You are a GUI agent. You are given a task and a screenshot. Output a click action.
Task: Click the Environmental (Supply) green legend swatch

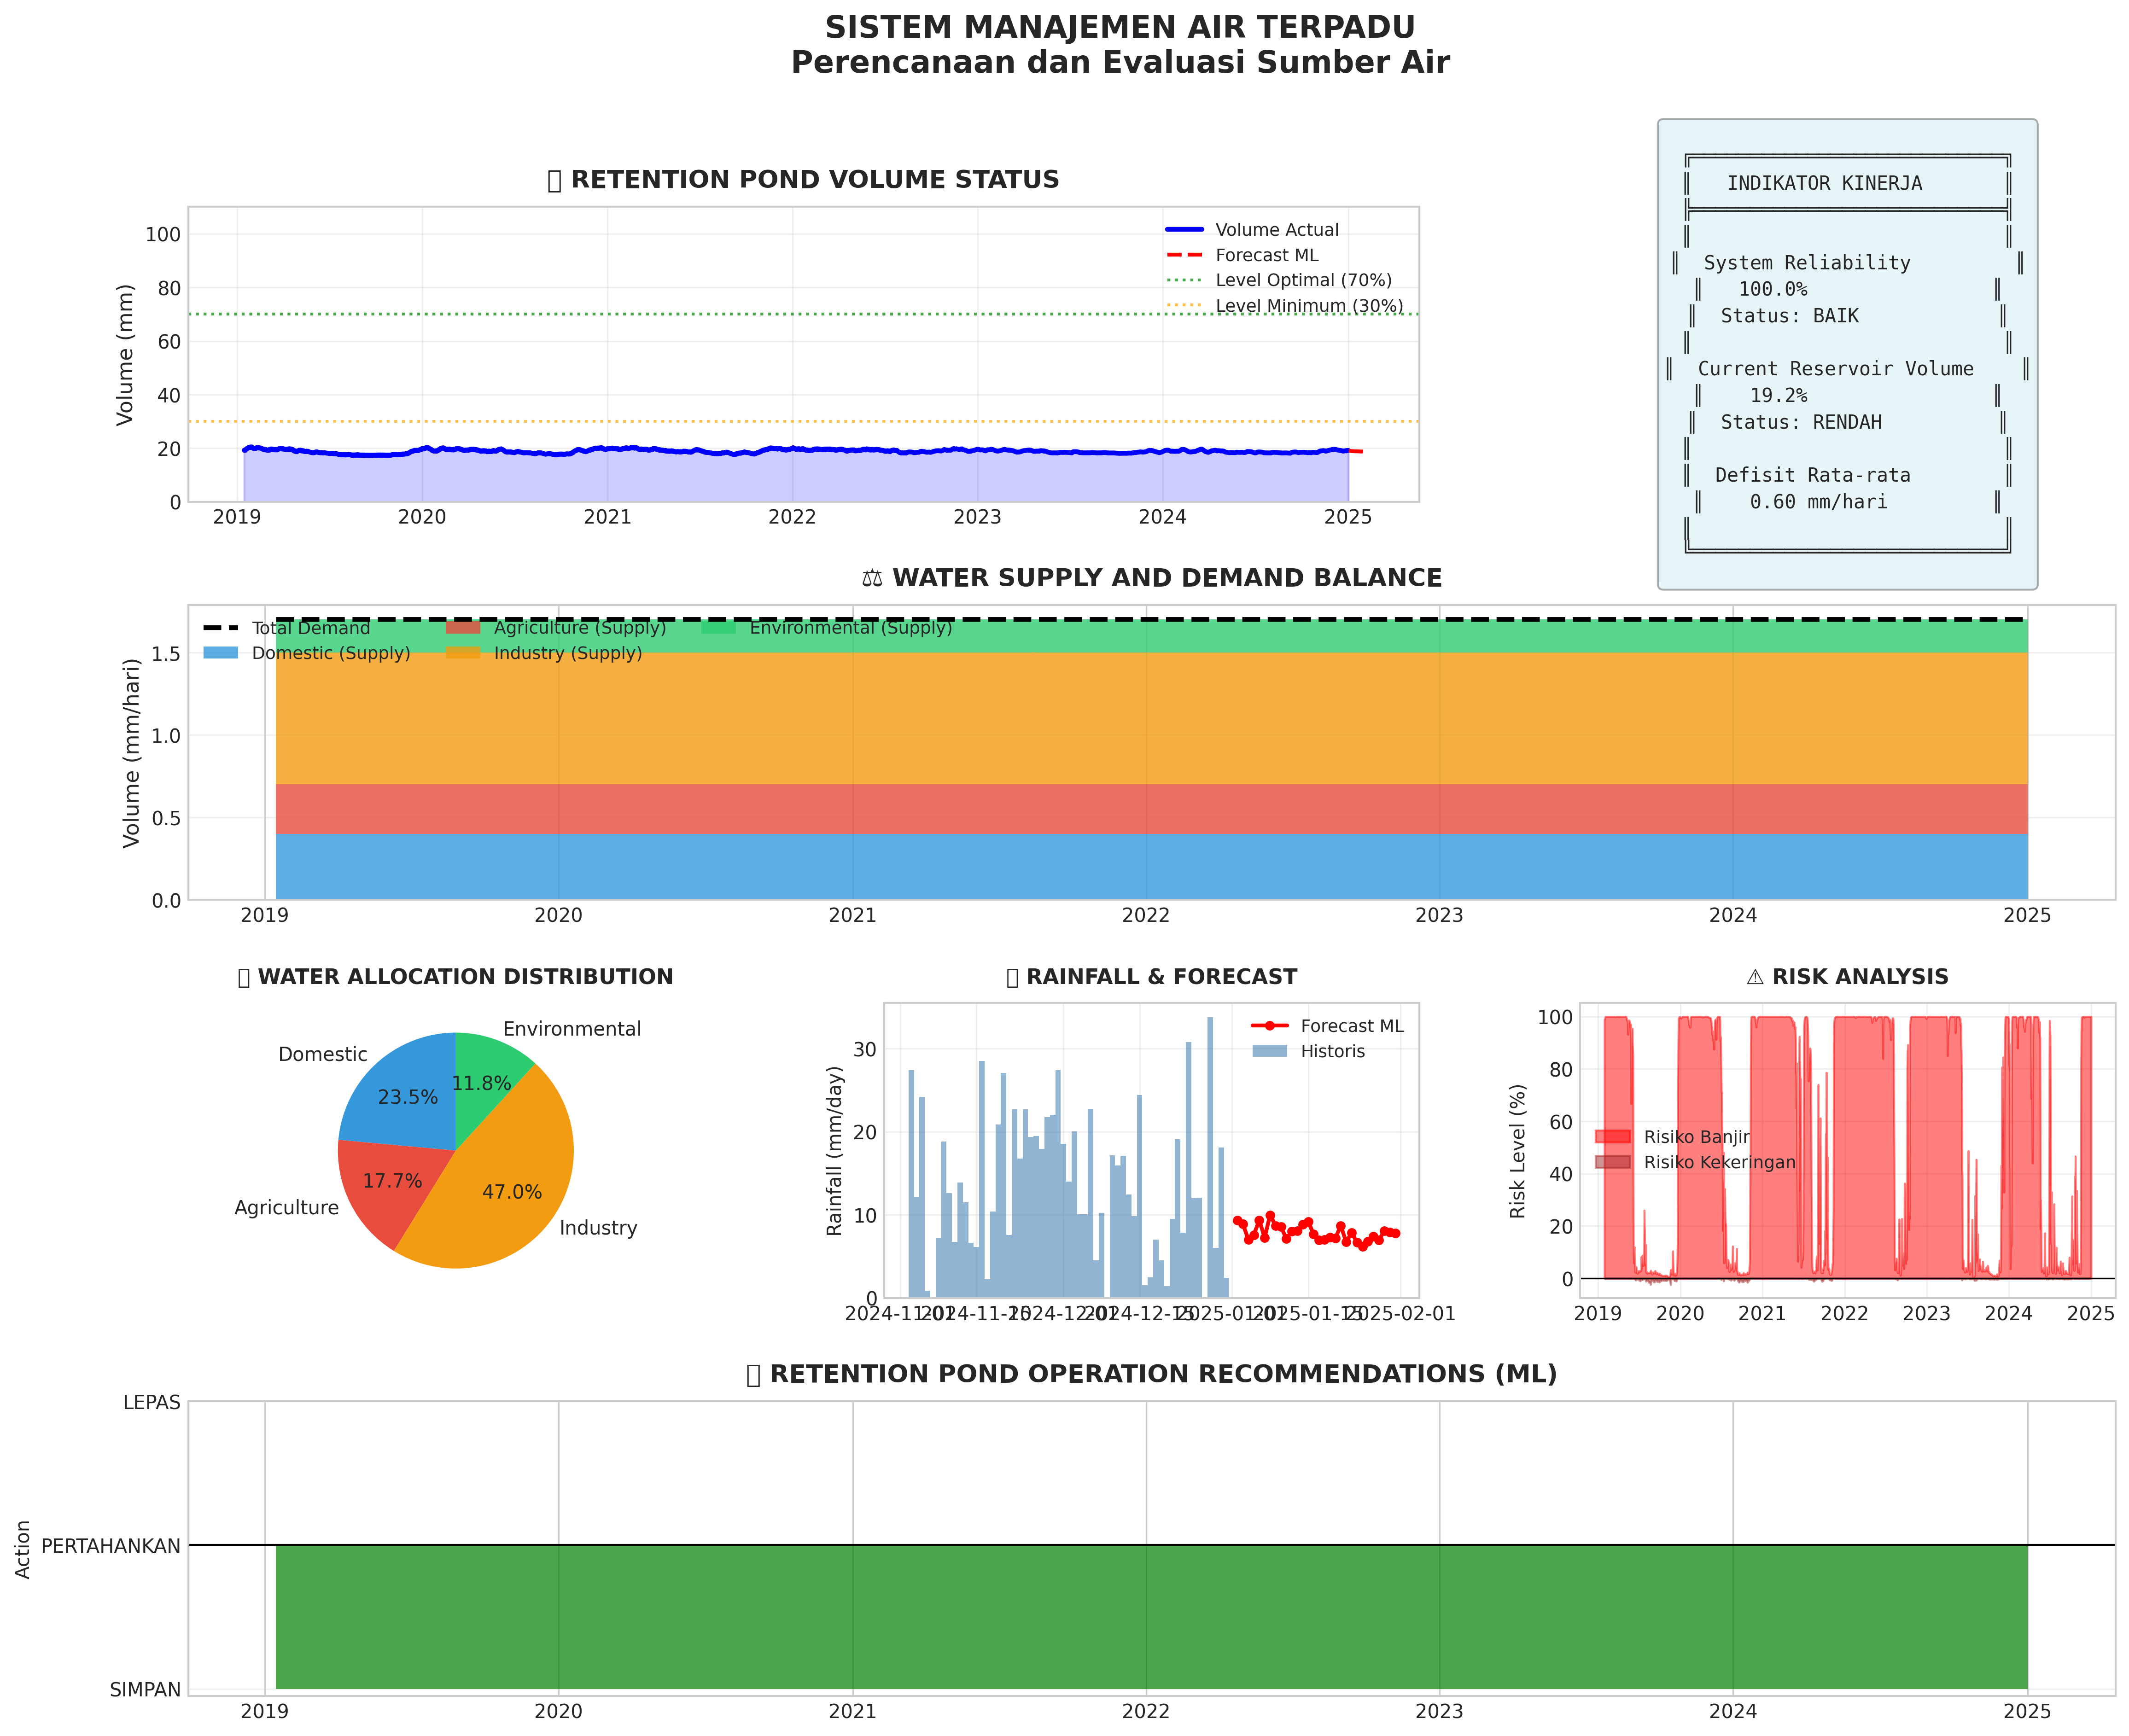point(718,628)
